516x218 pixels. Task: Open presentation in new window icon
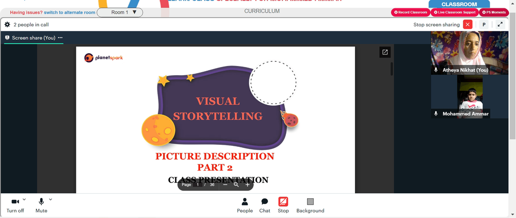pos(385,52)
